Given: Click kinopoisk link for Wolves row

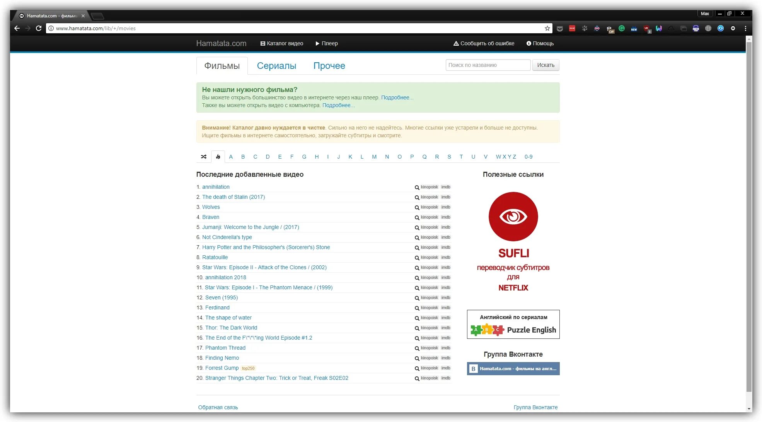Looking at the screenshot, I should click(430, 207).
